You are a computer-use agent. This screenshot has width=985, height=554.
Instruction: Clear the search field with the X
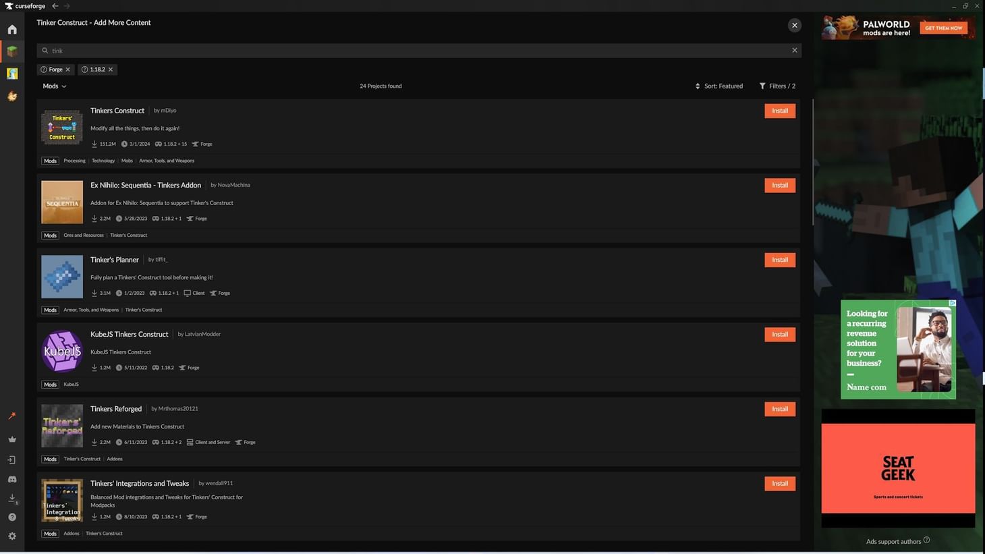[x=794, y=50]
